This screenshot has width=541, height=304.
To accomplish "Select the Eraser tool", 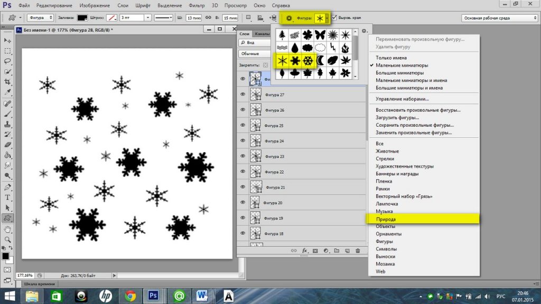I will (7, 145).
